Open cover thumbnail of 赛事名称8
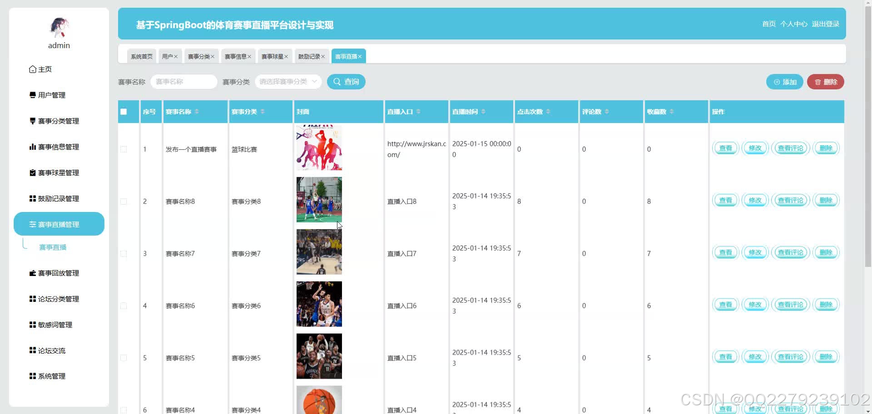The height and width of the screenshot is (414, 872). 319,200
